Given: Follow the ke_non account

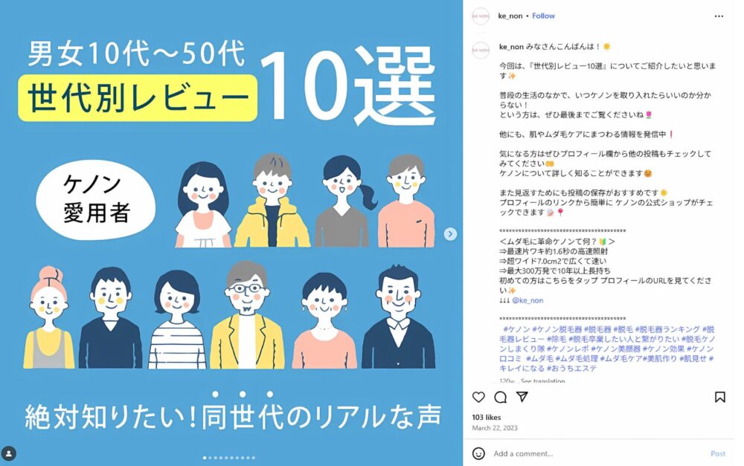Looking at the screenshot, I should click(543, 16).
